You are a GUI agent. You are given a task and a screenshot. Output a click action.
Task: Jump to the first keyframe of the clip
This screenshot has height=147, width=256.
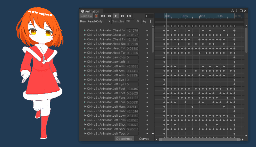click(x=103, y=16)
